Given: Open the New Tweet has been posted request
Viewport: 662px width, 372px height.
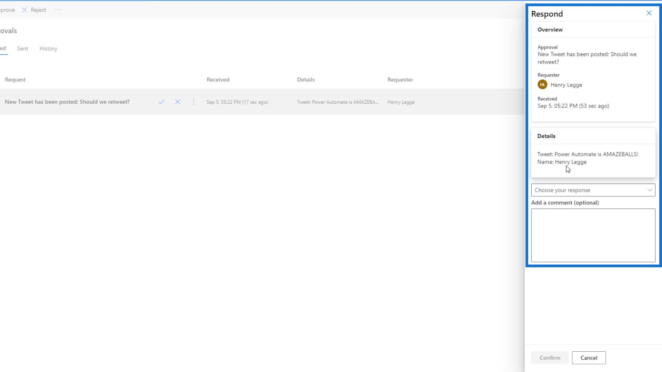Looking at the screenshot, I should 67,102.
